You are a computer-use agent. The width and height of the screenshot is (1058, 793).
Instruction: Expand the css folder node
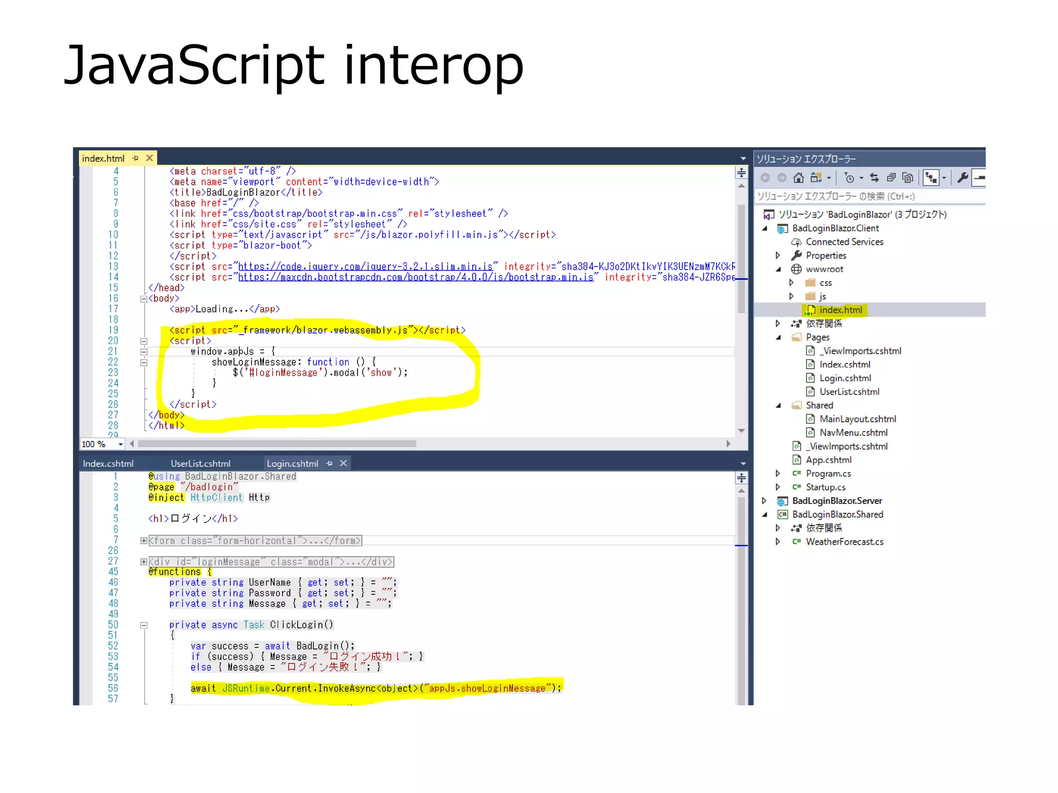tap(791, 282)
